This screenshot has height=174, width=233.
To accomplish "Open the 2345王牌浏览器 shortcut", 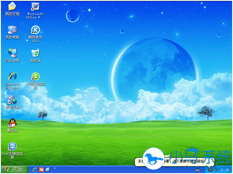I will click(x=12, y=150).
